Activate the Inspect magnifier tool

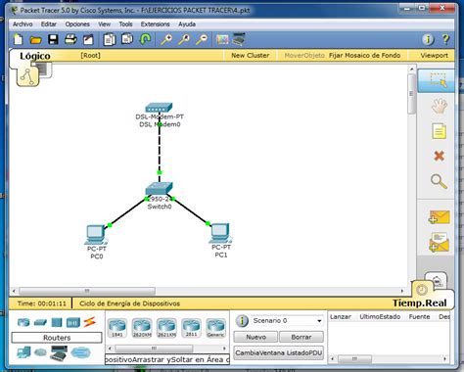tap(439, 181)
